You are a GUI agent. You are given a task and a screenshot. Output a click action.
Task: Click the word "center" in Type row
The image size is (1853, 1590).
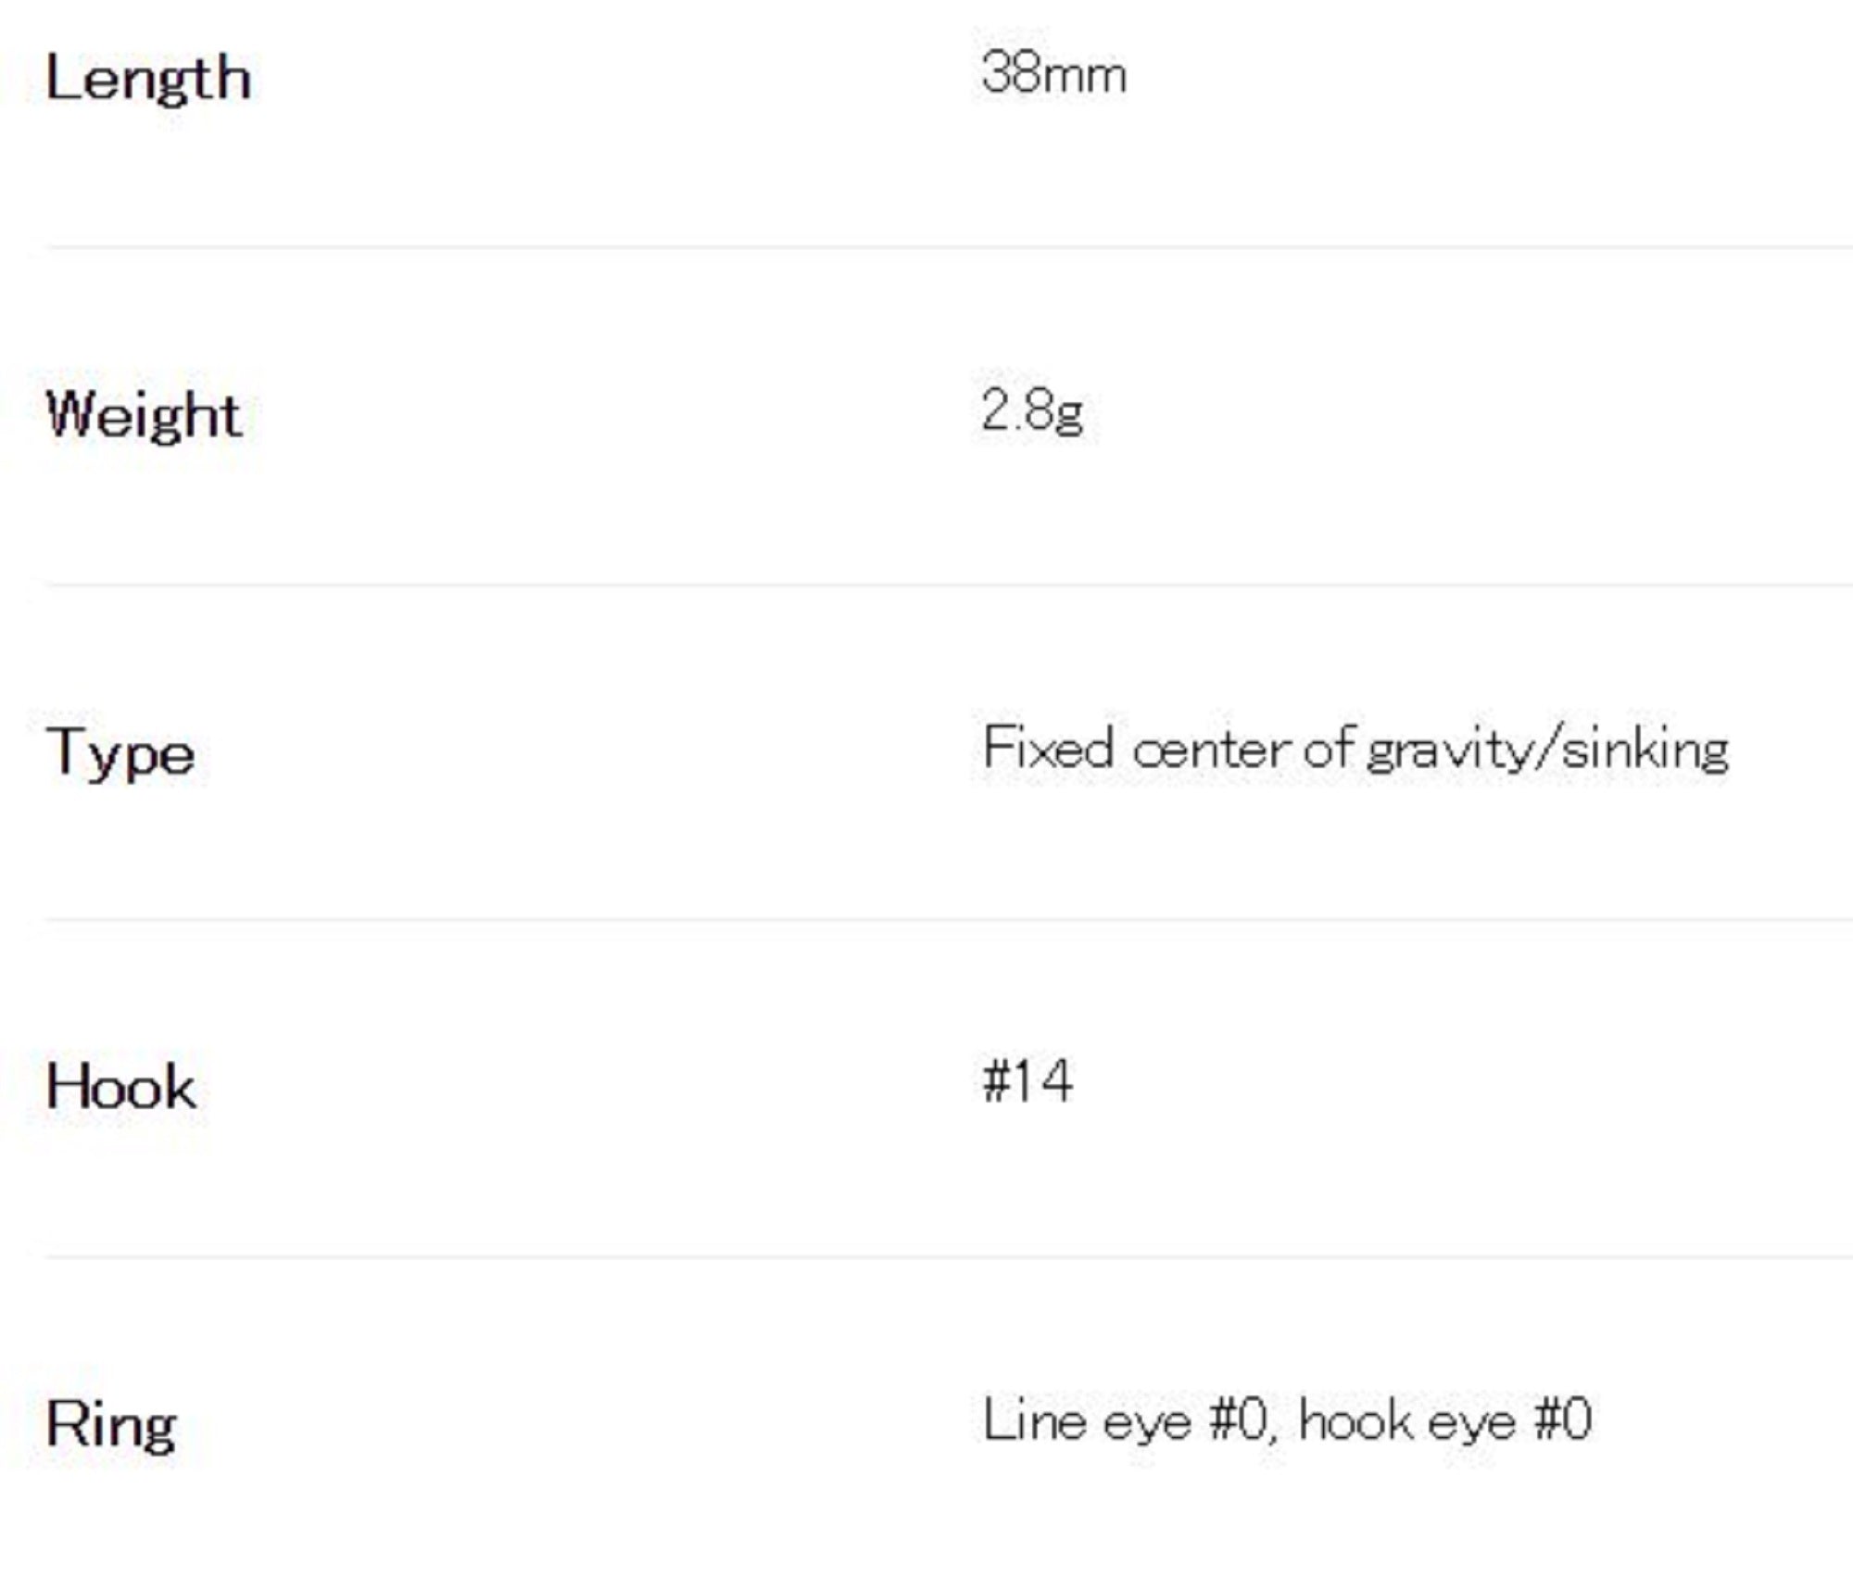pos(1211,750)
